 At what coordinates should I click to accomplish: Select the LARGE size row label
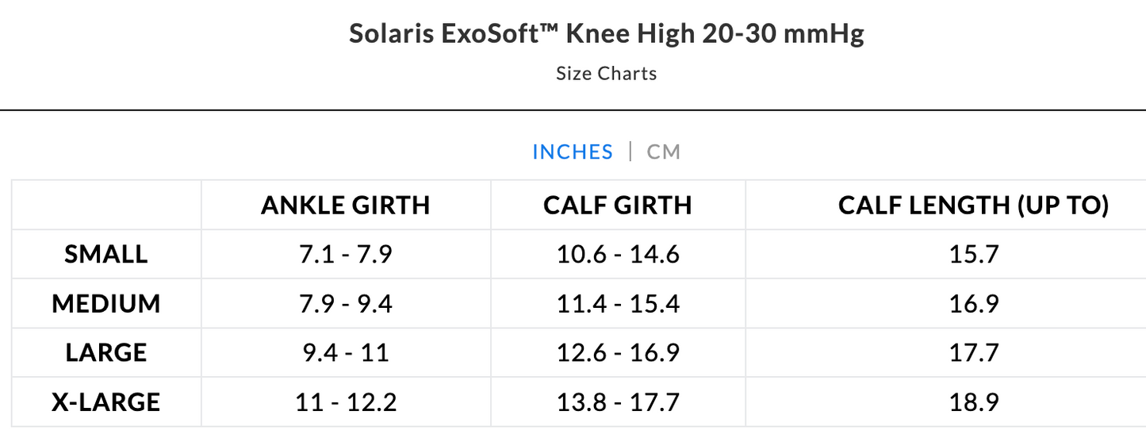(x=106, y=353)
